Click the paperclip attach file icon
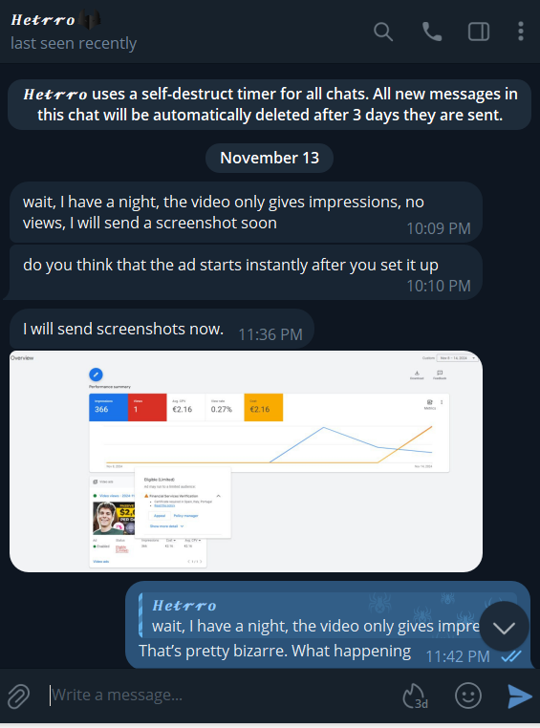540x728 pixels. pos(18,696)
